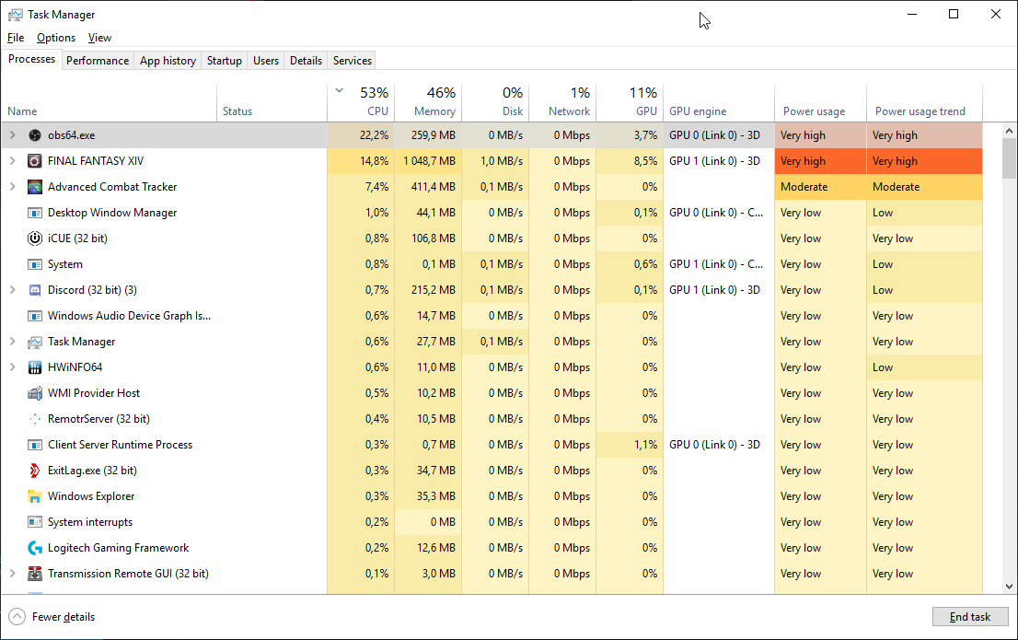This screenshot has height=640, width=1018.
Task: Click the obs64.exe process icon
Action: 35,135
